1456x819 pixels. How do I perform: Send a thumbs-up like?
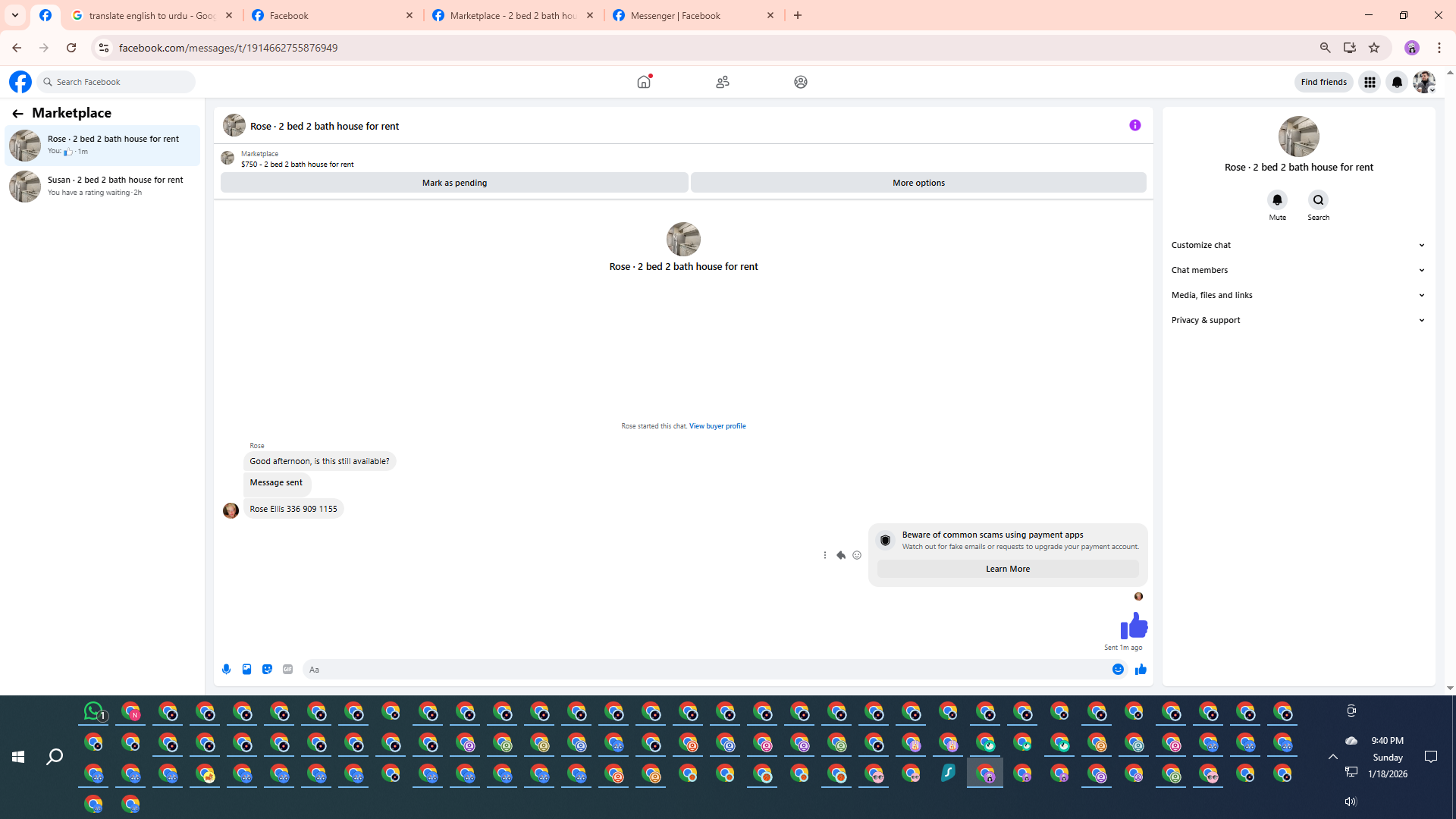(x=1141, y=669)
